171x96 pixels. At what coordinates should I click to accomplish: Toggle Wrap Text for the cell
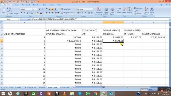[x=65, y=9]
